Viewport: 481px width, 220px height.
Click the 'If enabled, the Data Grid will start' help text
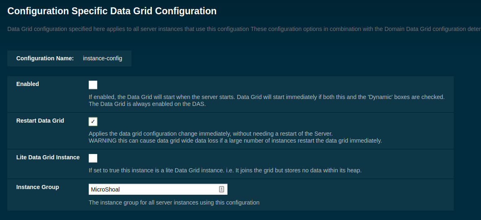point(162,97)
